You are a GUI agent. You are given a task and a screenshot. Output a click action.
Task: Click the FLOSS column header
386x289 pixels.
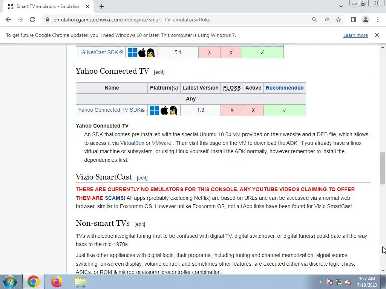click(x=232, y=88)
